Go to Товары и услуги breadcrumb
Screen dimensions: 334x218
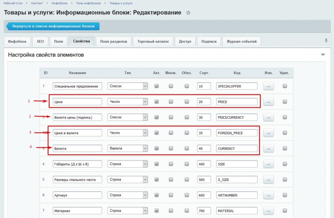(121, 3)
